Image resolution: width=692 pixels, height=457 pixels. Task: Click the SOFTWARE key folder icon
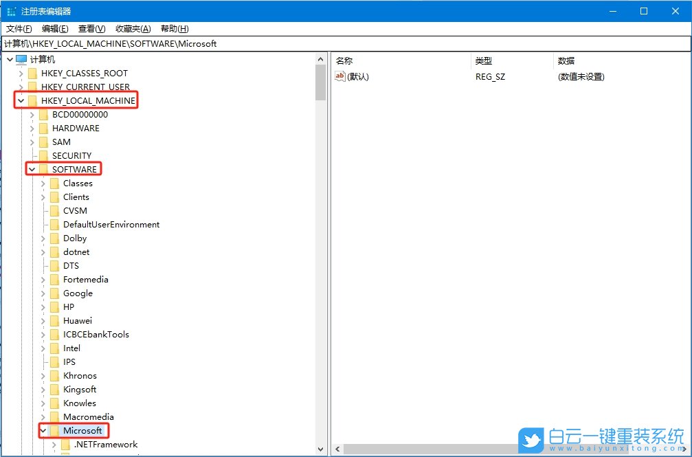(43, 169)
